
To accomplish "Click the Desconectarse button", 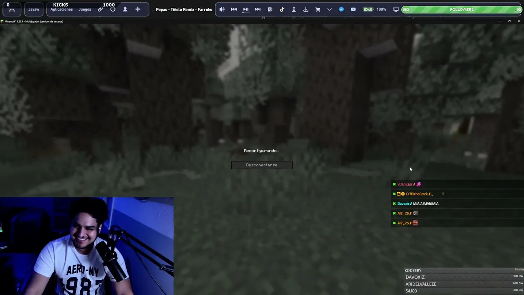I will click(x=262, y=165).
